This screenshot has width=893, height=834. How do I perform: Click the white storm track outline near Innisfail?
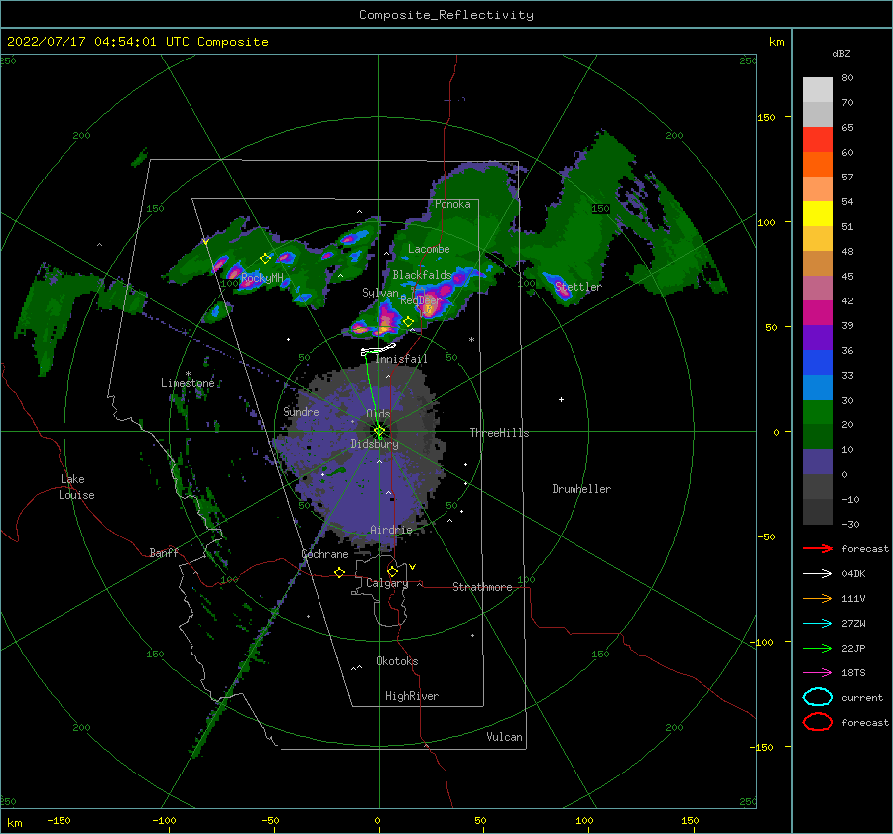(378, 349)
